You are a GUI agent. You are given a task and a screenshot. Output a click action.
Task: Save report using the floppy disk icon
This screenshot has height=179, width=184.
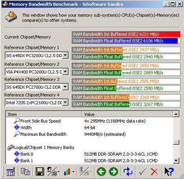click(40, 171)
